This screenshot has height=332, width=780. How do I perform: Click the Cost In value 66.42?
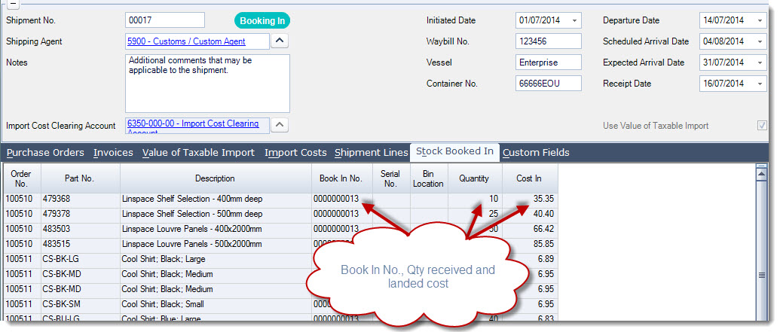544,229
